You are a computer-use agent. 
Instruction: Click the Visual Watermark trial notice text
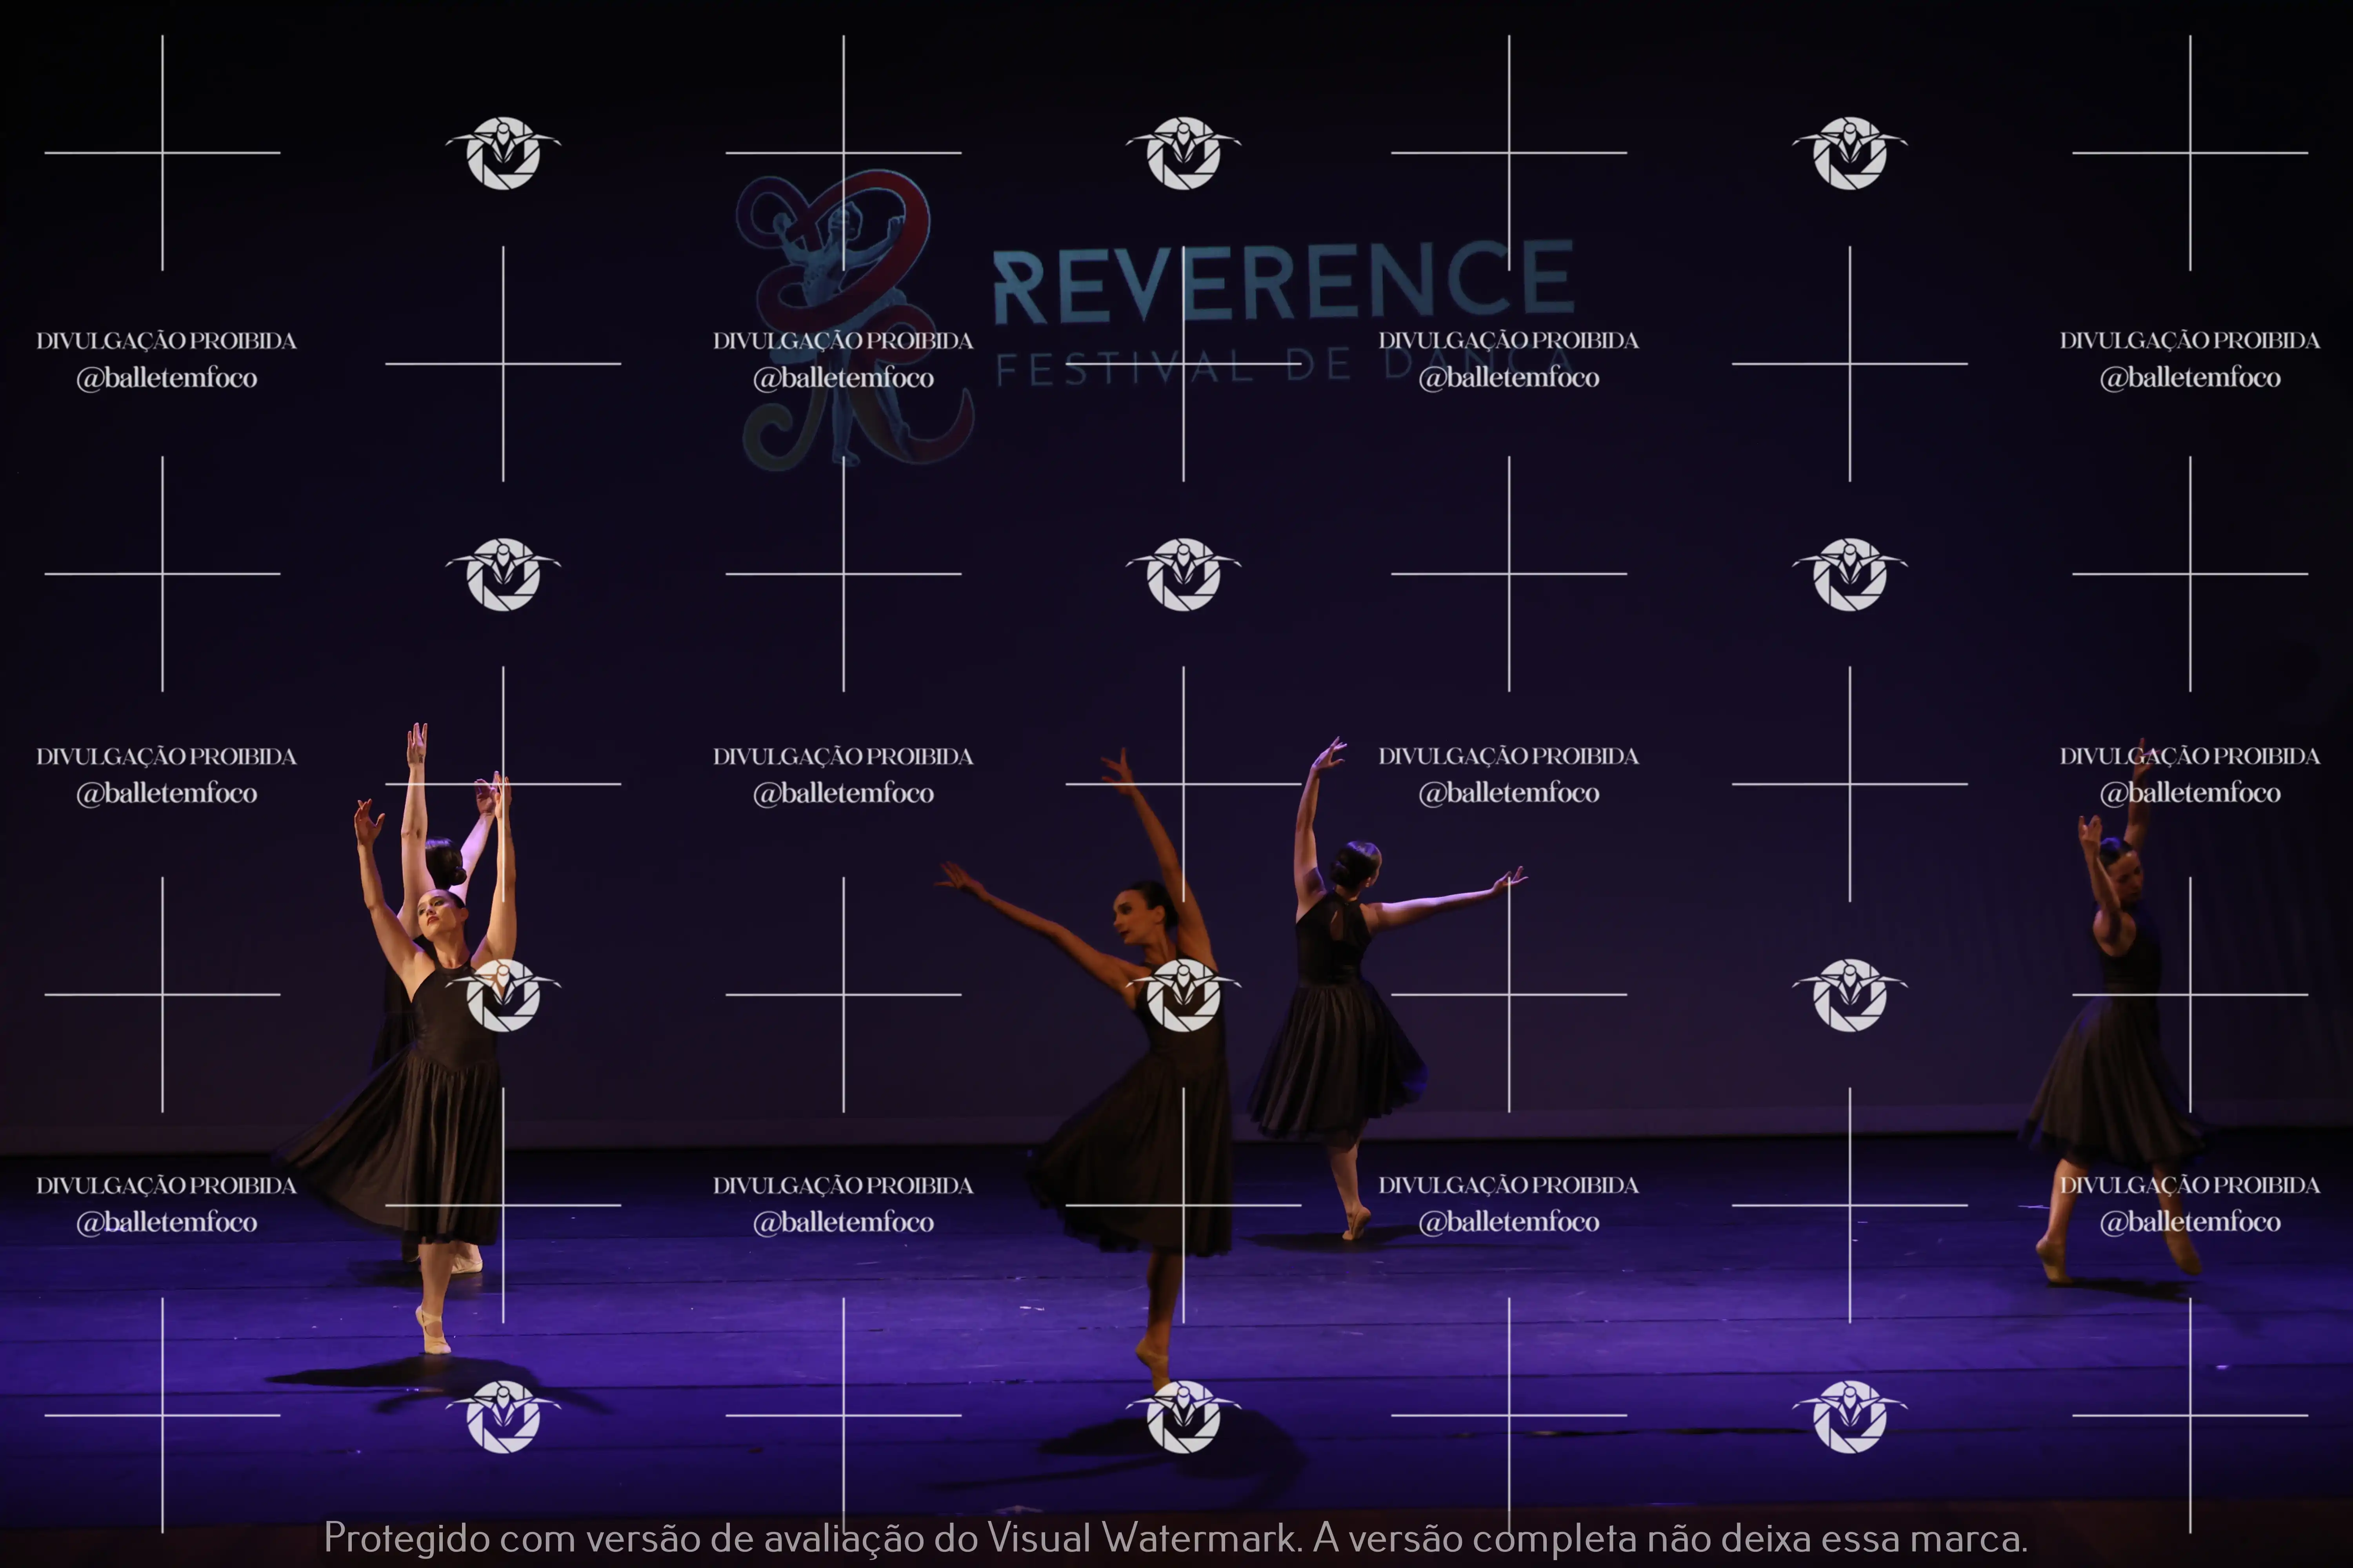[1175, 1537]
